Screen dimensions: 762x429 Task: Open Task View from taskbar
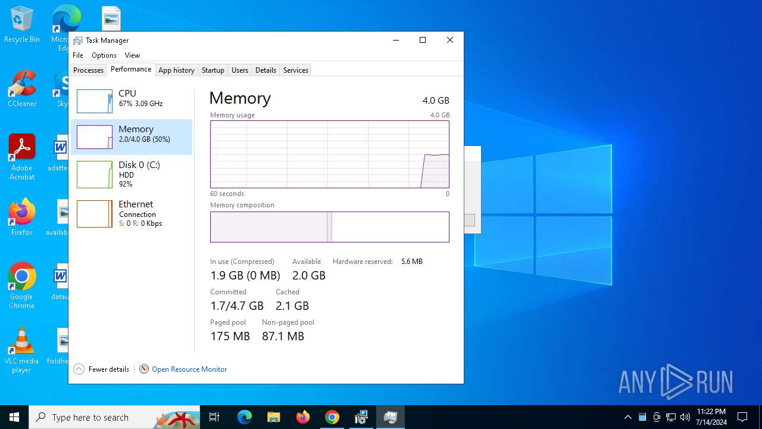tap(214, 417)
